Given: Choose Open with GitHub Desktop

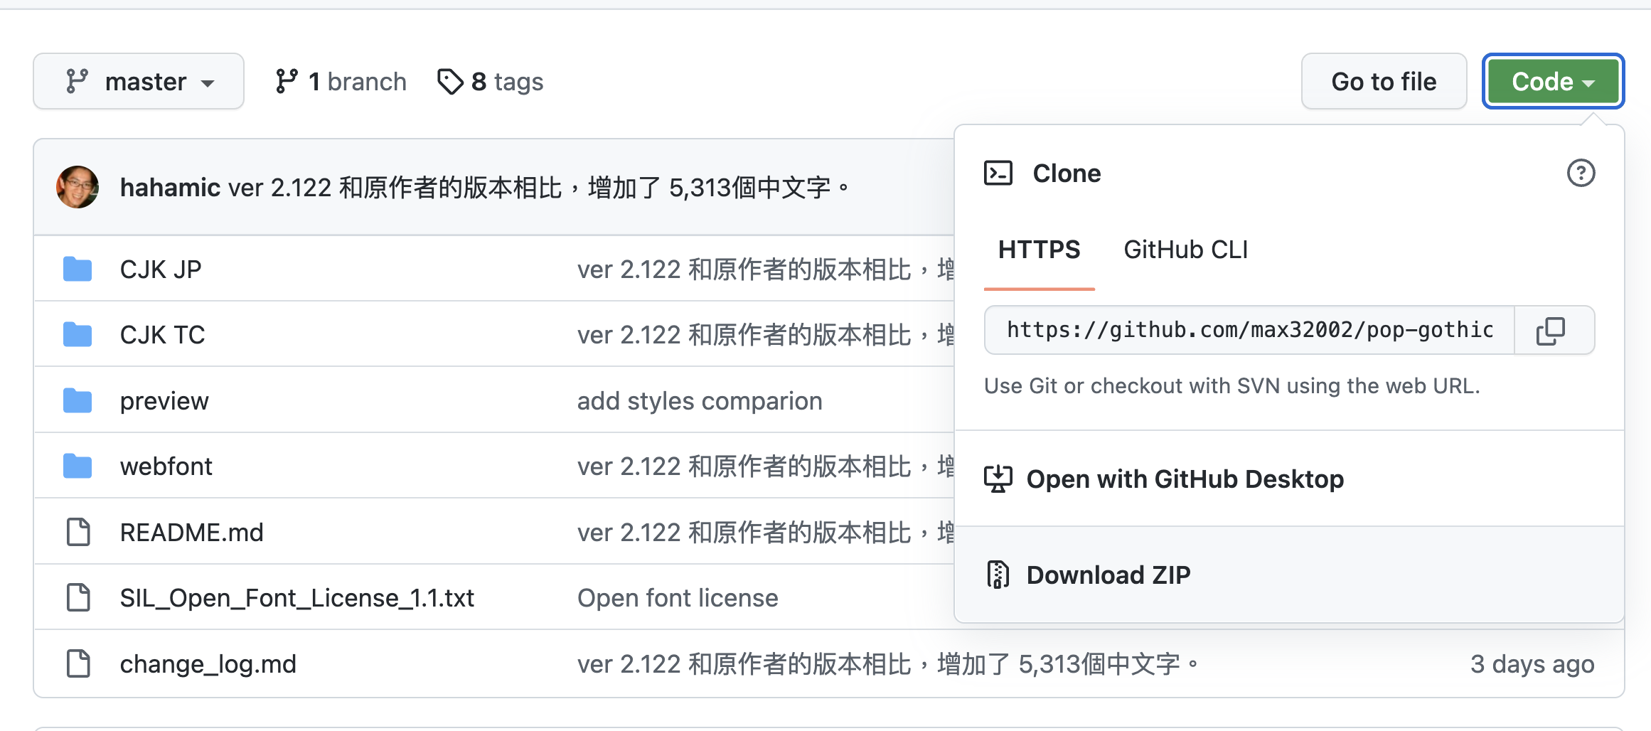Looking at the screenshot, I should pyautogui.click(x=1185, y=479).
